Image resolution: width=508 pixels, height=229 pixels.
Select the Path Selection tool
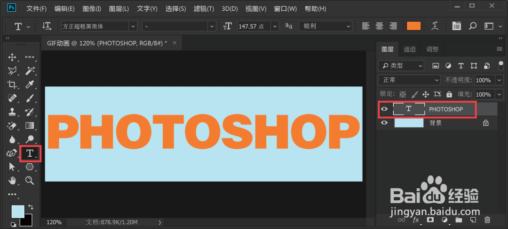12,167
